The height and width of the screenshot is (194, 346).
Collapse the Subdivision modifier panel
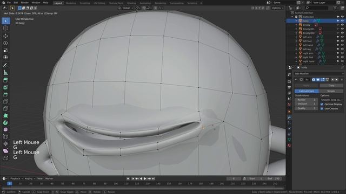296,80
